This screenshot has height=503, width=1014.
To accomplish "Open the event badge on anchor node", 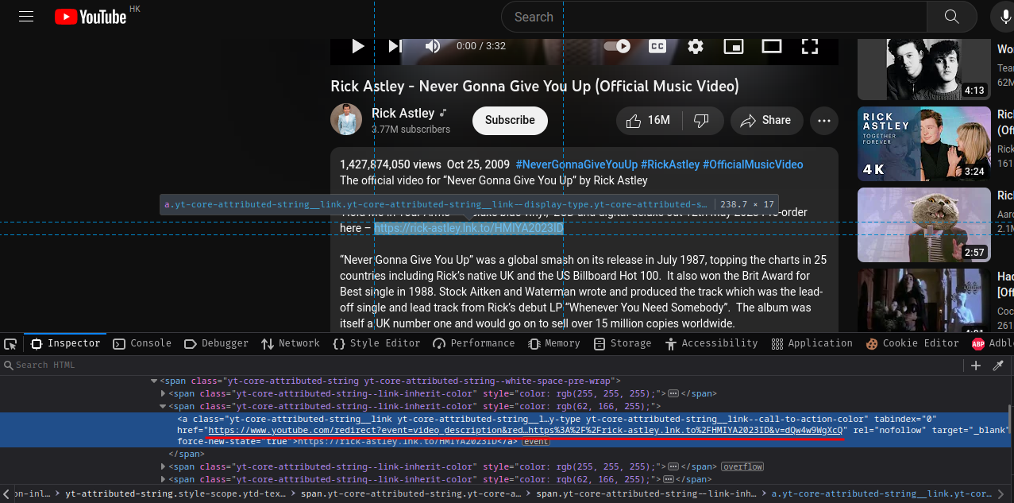I will pyautogui.click(x=536, y=441).
